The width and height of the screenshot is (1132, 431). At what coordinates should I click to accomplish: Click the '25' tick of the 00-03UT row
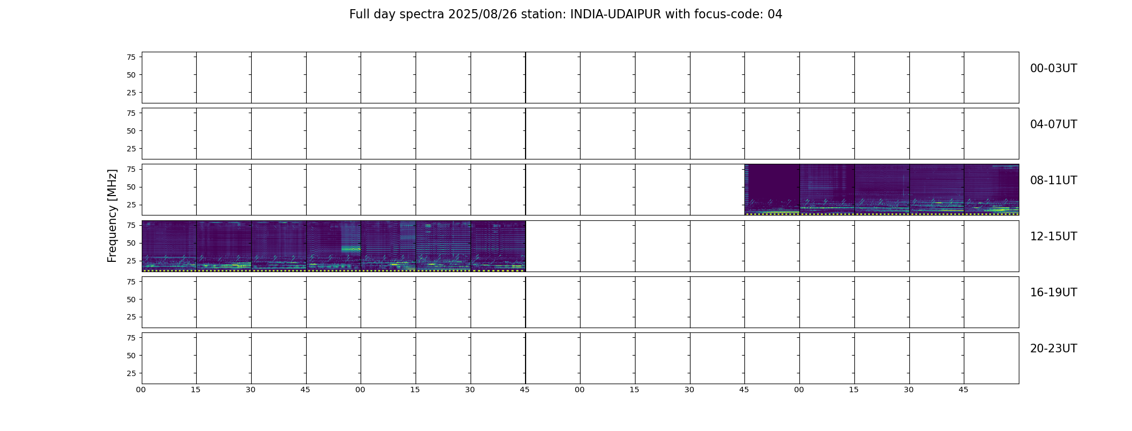point(131,93)
